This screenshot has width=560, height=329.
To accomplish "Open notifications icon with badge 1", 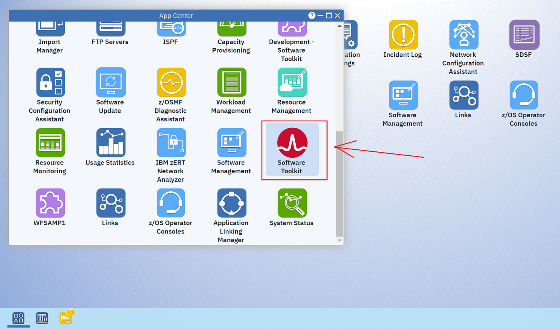I will (67, 317).
